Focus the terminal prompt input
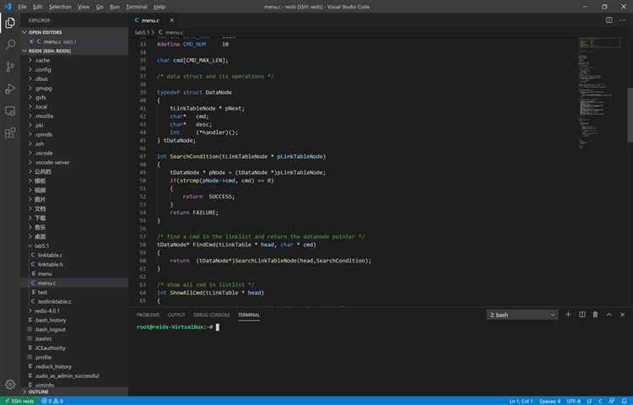This screenshot has width=633, height=405. [x=217, y=327]
